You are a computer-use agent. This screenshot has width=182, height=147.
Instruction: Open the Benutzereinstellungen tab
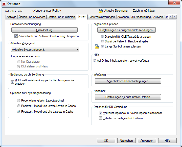(x=102, y=17)
